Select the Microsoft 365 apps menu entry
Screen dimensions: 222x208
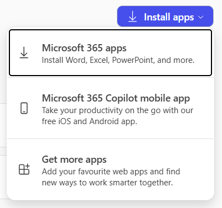110,52
